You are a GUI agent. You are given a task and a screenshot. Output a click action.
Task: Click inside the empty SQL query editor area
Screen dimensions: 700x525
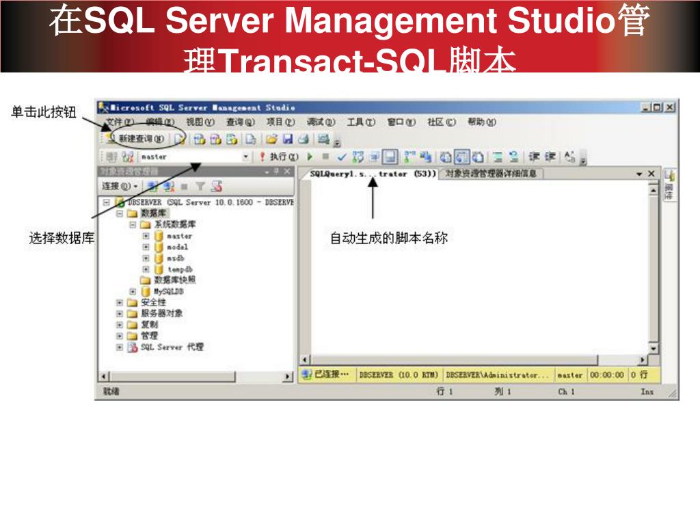[x=479, y=267]
